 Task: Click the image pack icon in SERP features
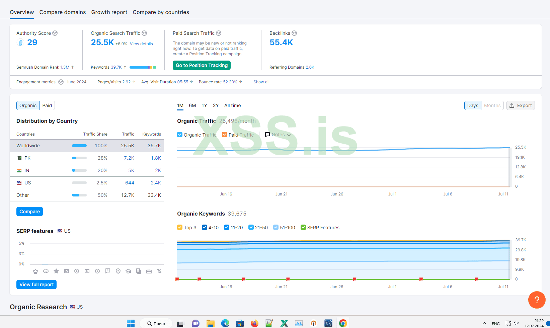(x=67, y=271)
